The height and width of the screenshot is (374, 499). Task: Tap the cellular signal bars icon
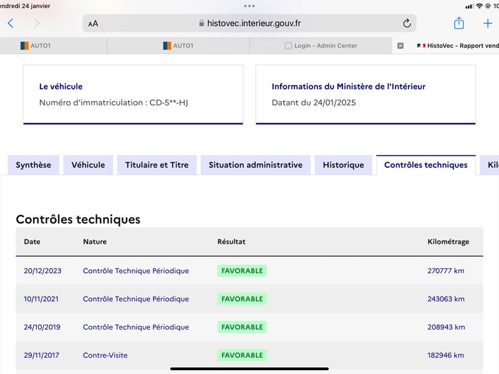pos(469,6)
